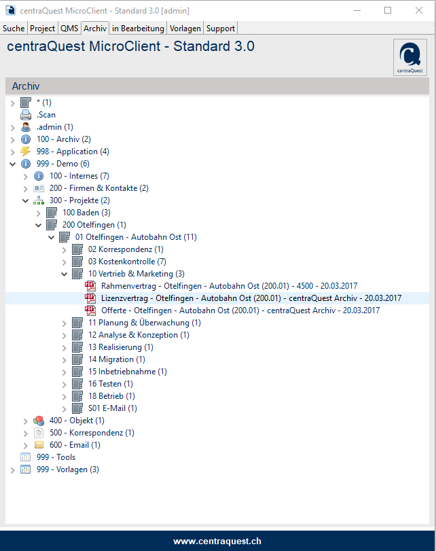Maximize the centraQuest MicroClient window

pyautogui.click(x=388, y=11)
